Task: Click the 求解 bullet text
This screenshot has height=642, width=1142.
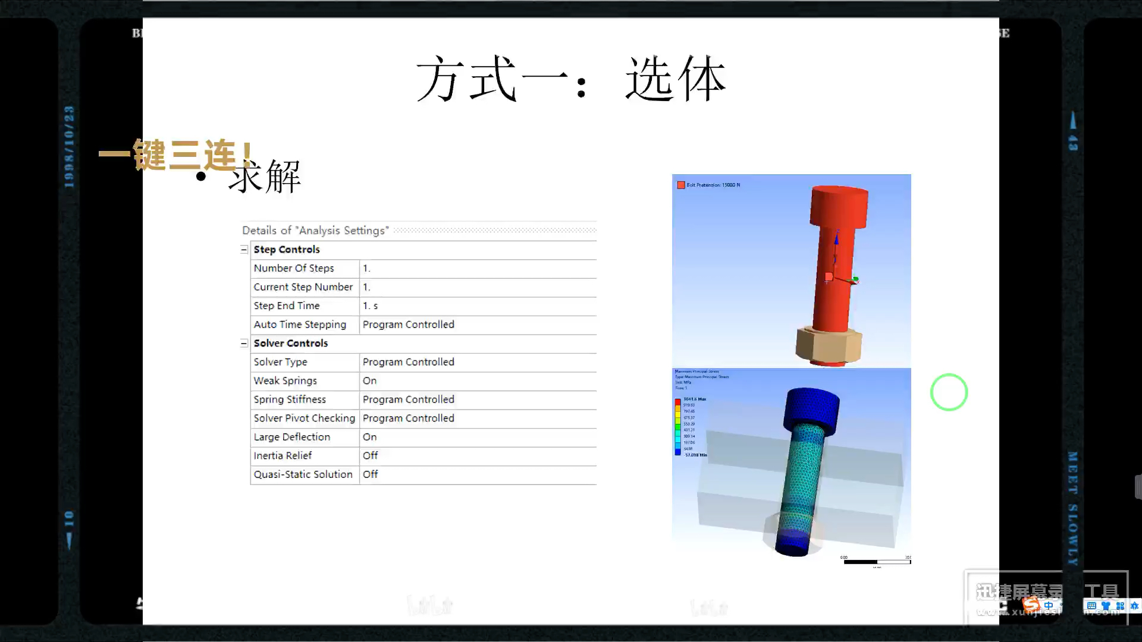Action: pyautogui.click(x=265, y=177)
